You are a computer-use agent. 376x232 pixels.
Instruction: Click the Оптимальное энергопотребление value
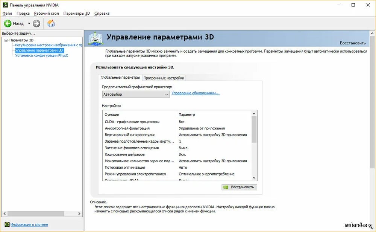206,174
